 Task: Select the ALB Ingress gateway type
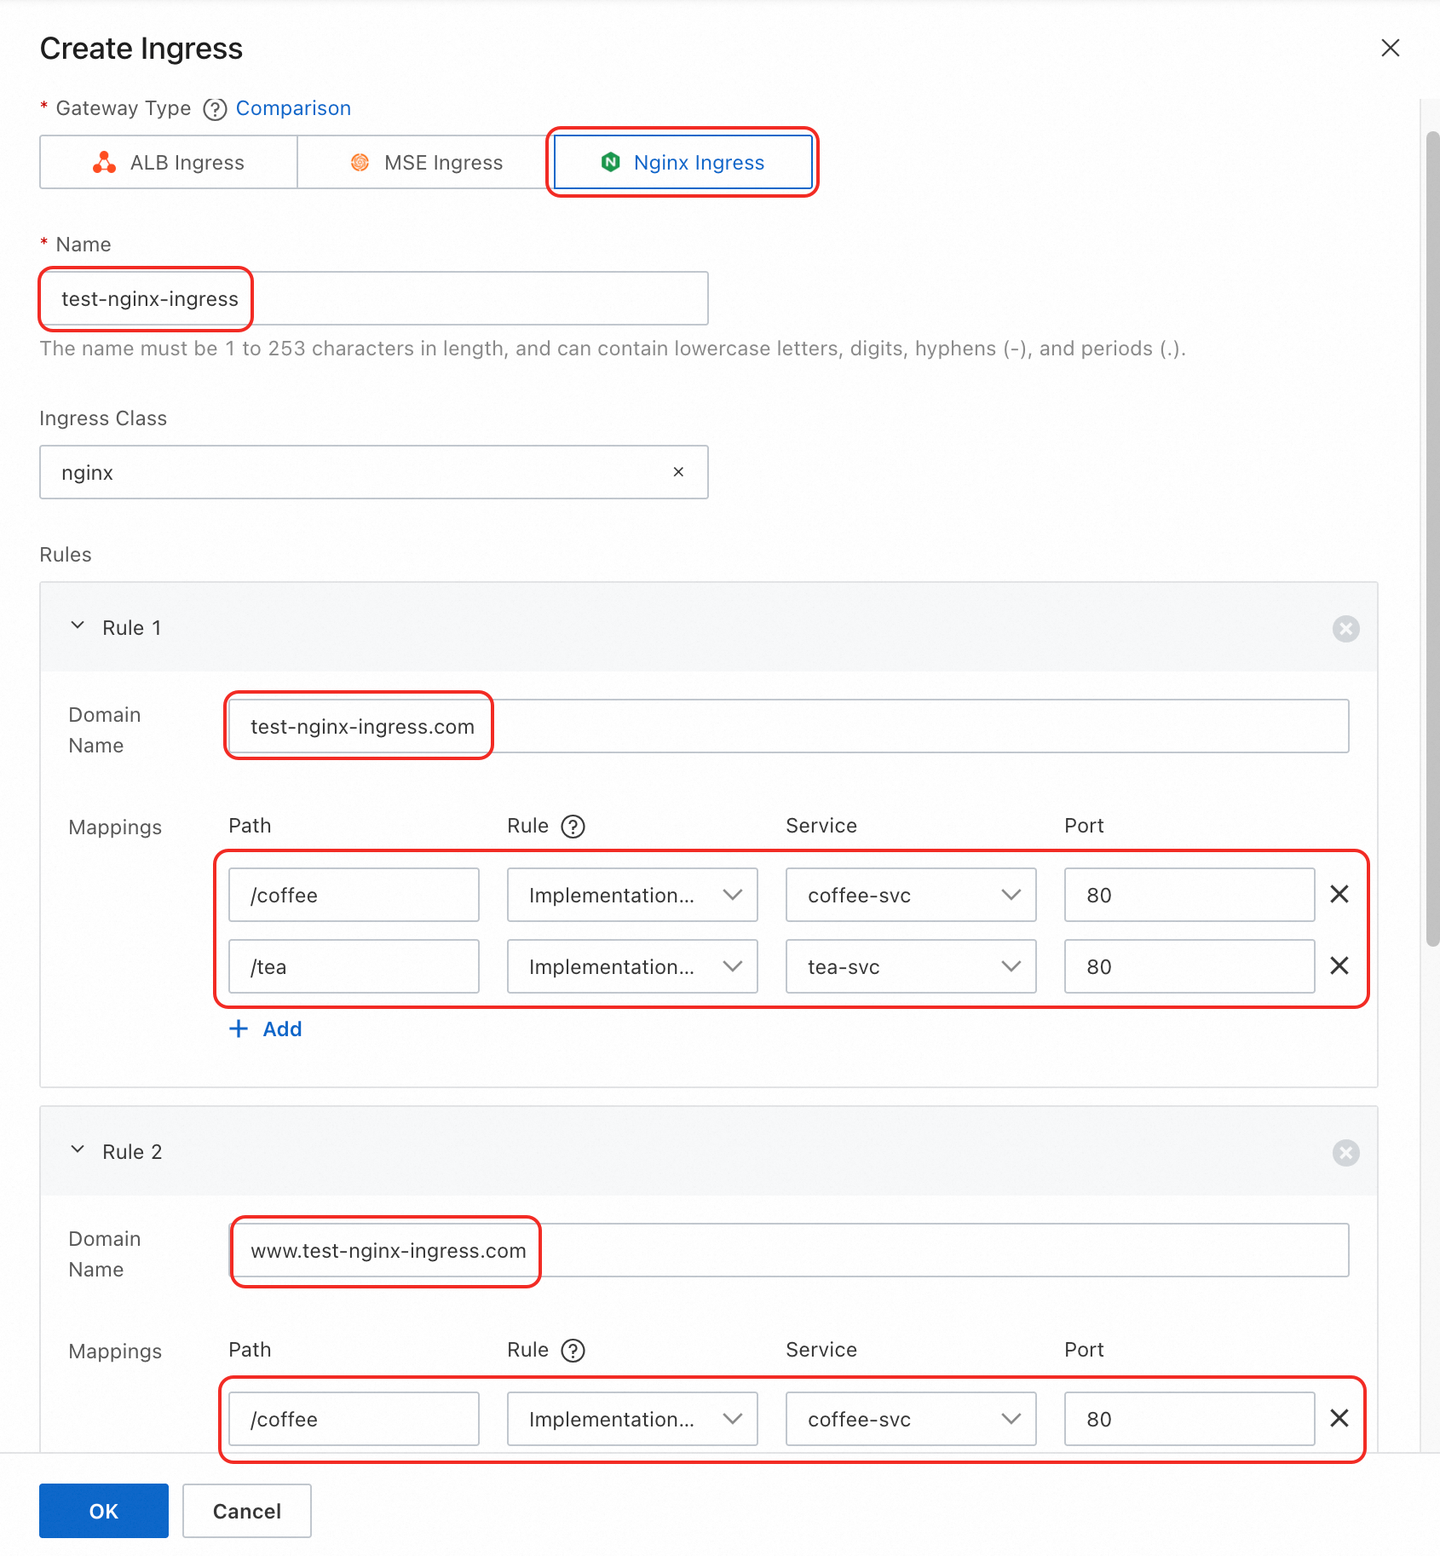click(x=169, y=163)
